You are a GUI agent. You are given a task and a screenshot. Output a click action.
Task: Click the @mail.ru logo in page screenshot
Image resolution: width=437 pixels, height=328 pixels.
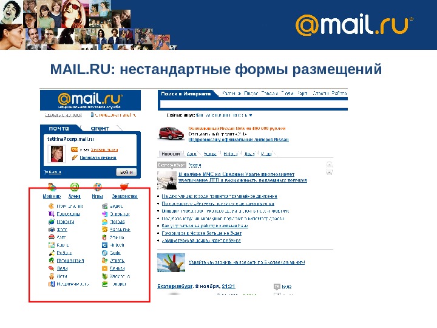90,100
